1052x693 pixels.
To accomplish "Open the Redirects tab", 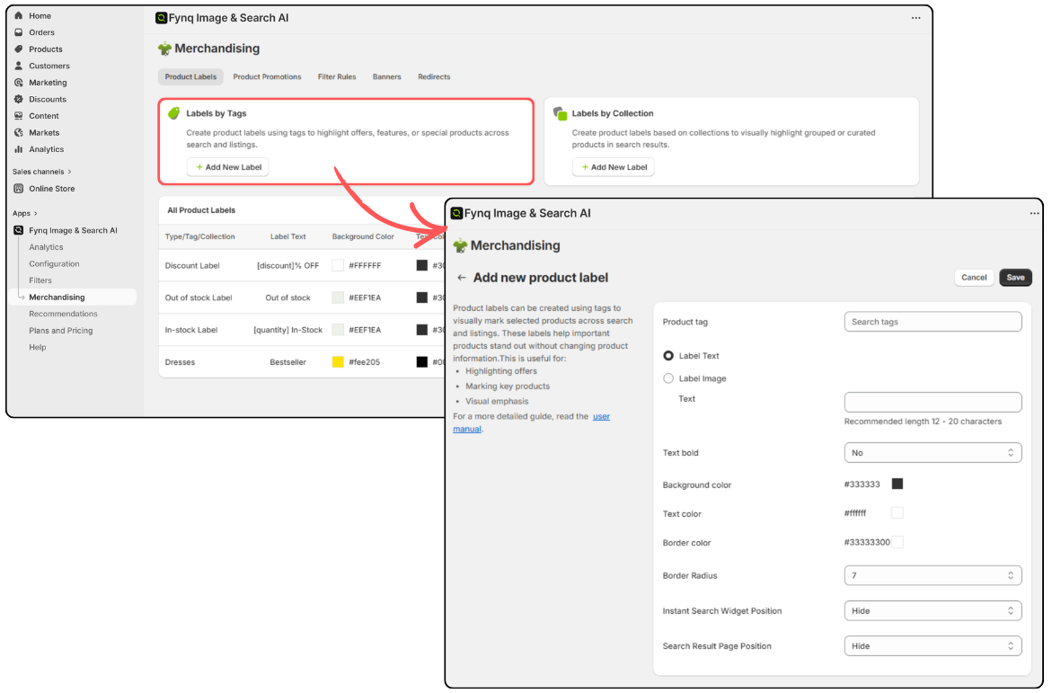I will (434, 76).
